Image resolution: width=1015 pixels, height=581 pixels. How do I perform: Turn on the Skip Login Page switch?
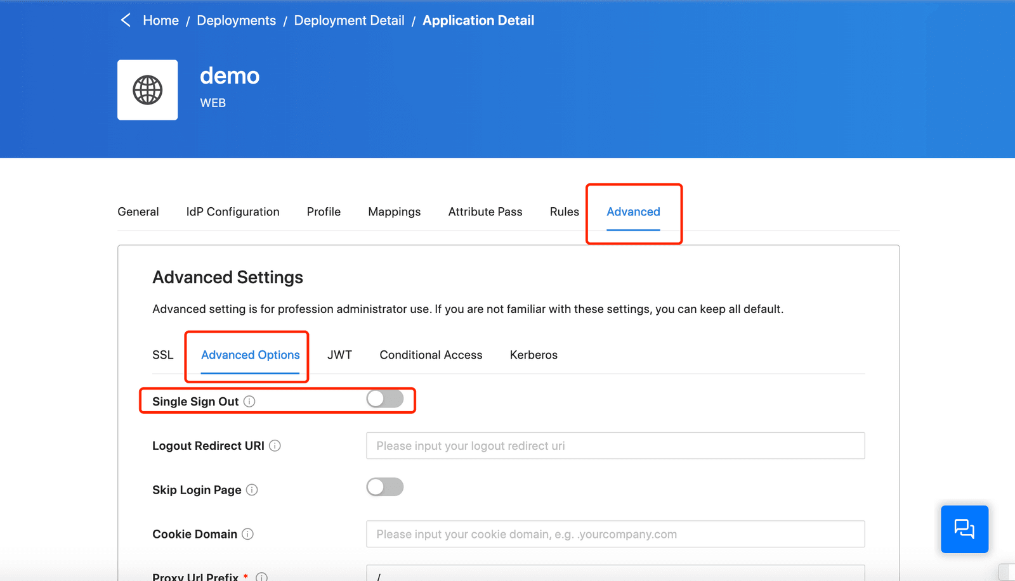coord(385,487)
